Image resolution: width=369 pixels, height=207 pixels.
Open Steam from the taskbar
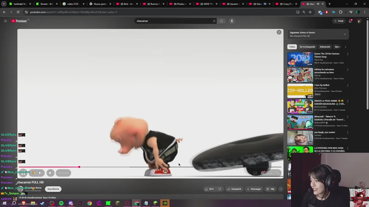[x=42, y=203]
